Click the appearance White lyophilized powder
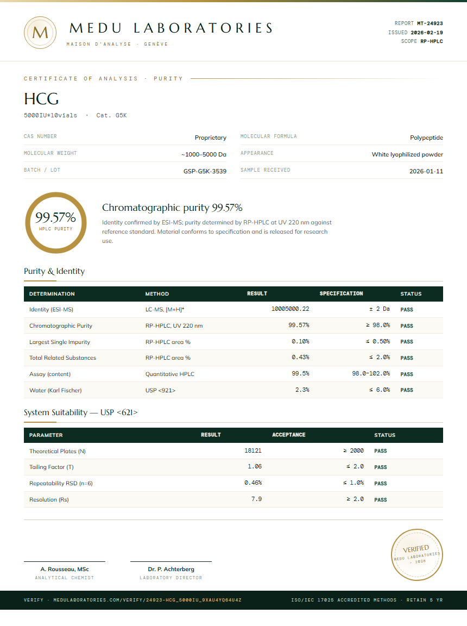Image resolution: width=467 pixels, height=626 pixels. coord(407,154)
